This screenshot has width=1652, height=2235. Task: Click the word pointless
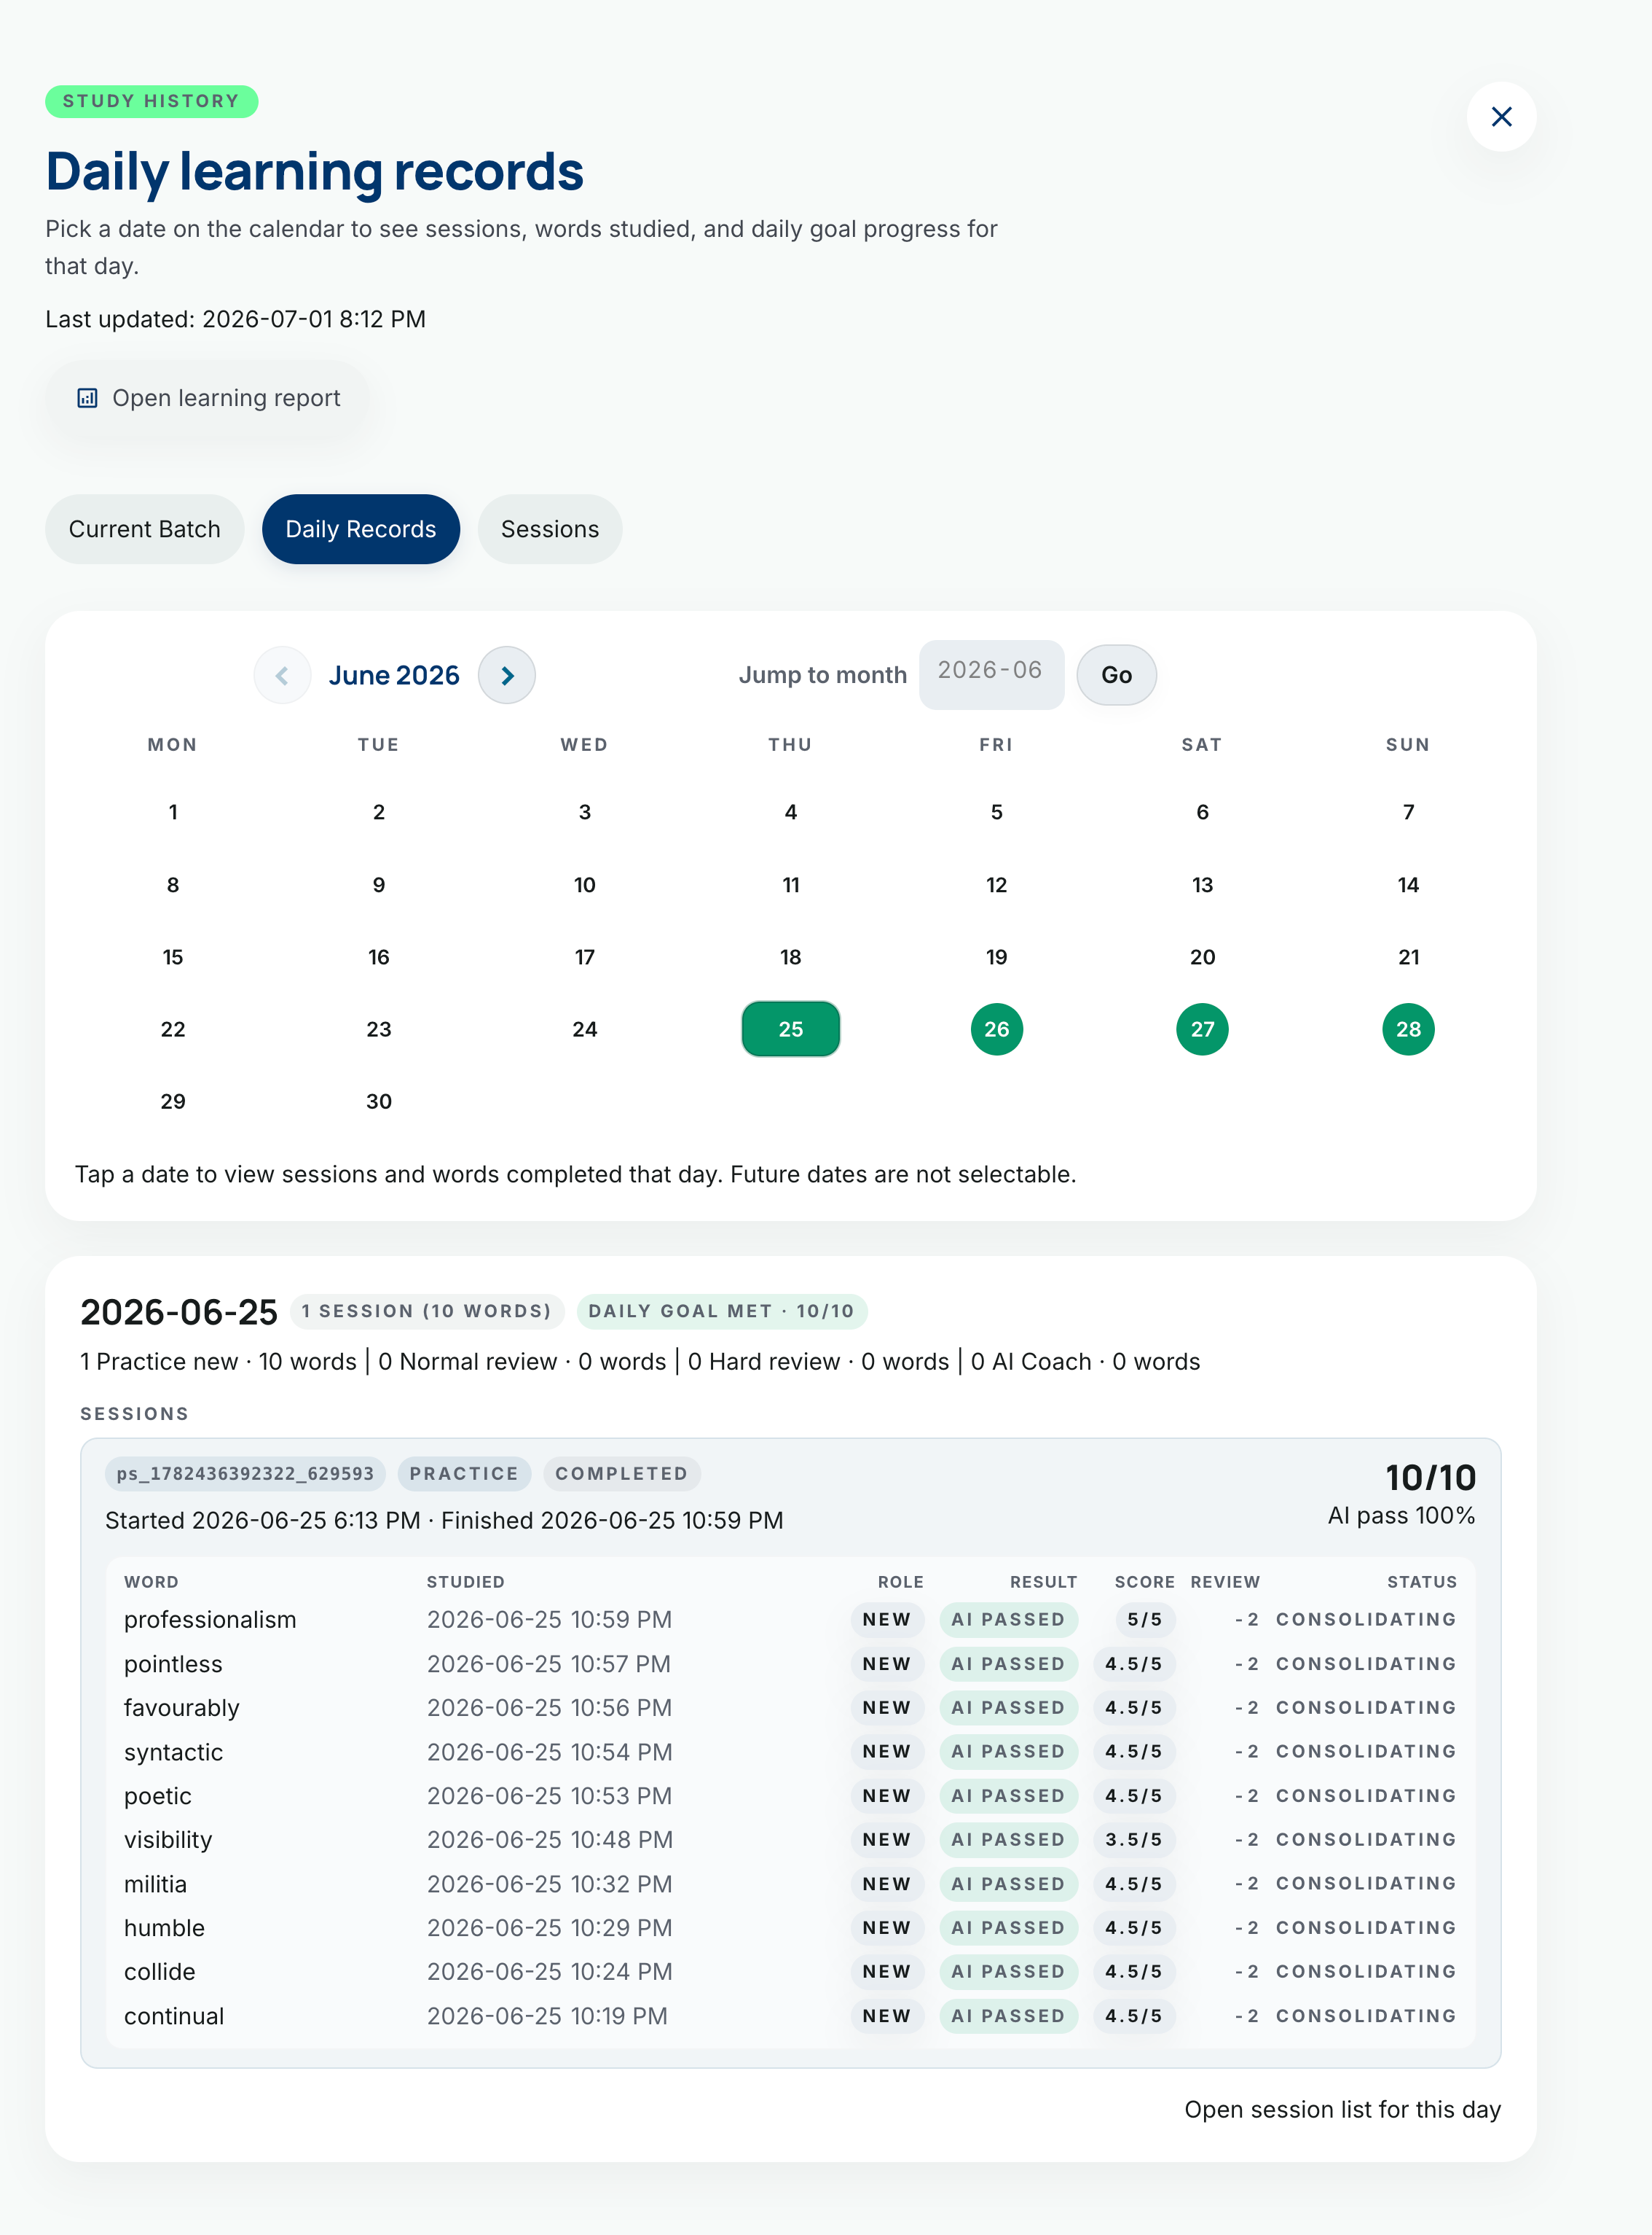point(173,1663)
